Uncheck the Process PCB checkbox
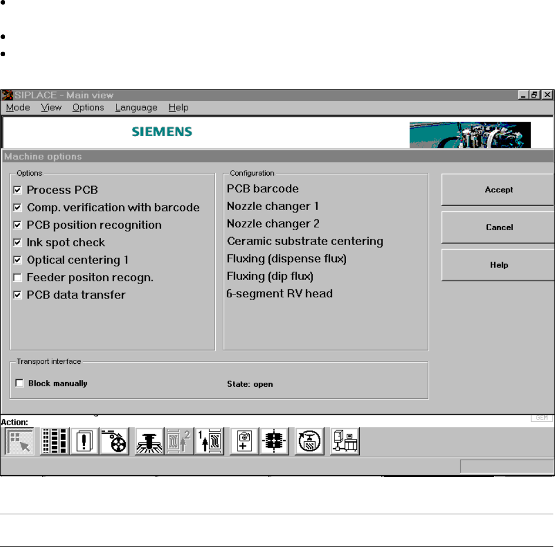This screenshot has width=555, height=547. click(17, 190)
